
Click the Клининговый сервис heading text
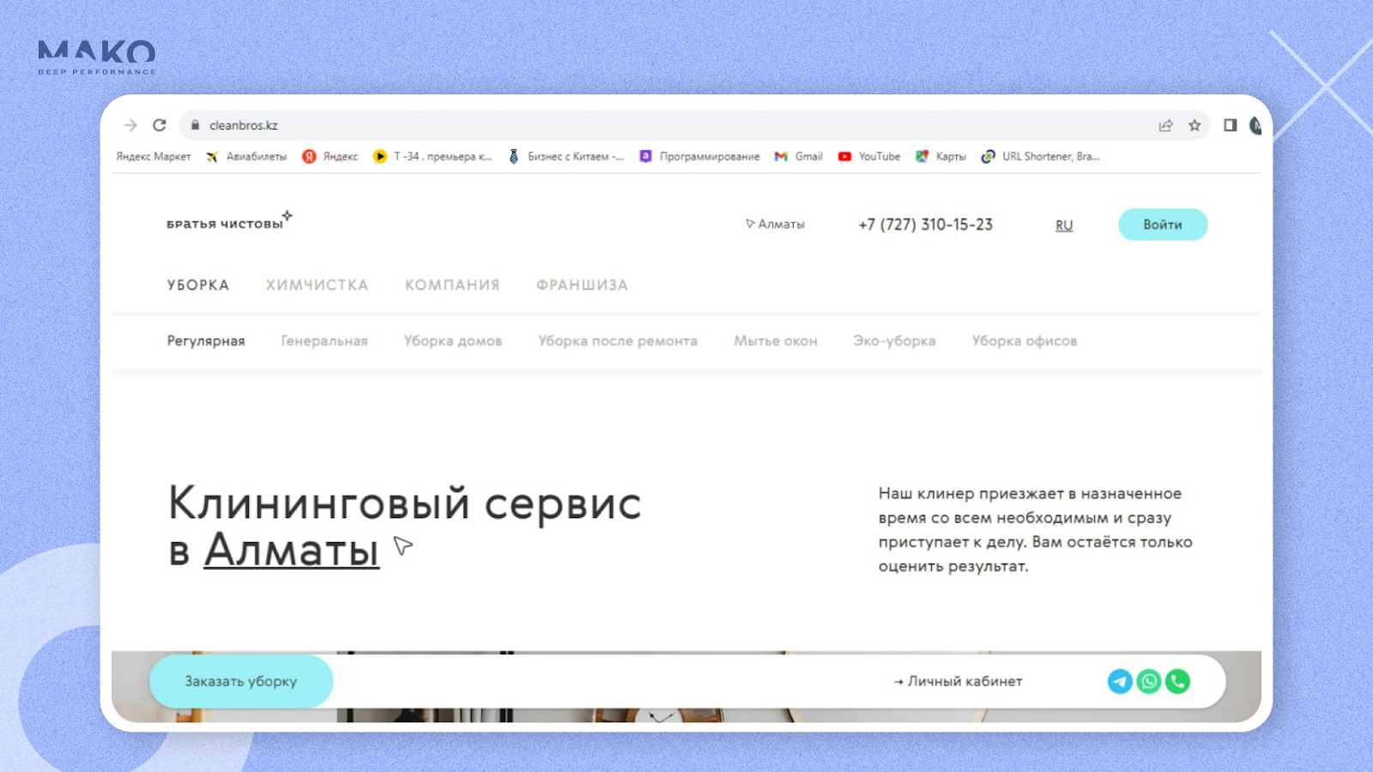405,503
